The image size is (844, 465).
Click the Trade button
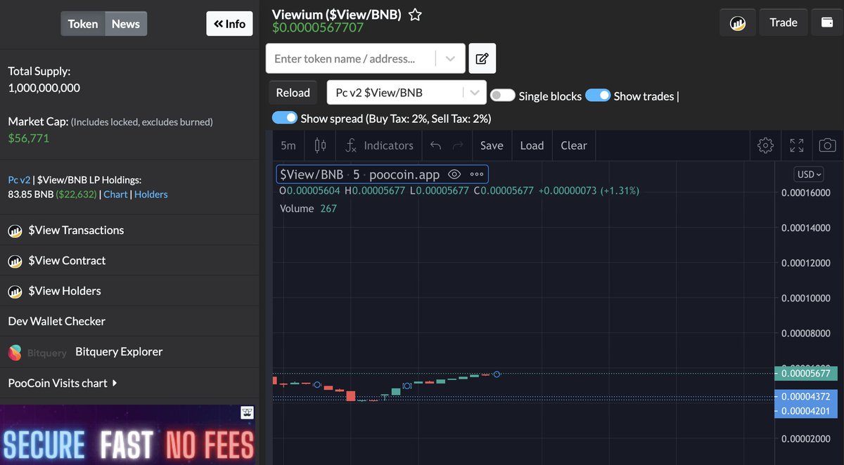[784, 22]
